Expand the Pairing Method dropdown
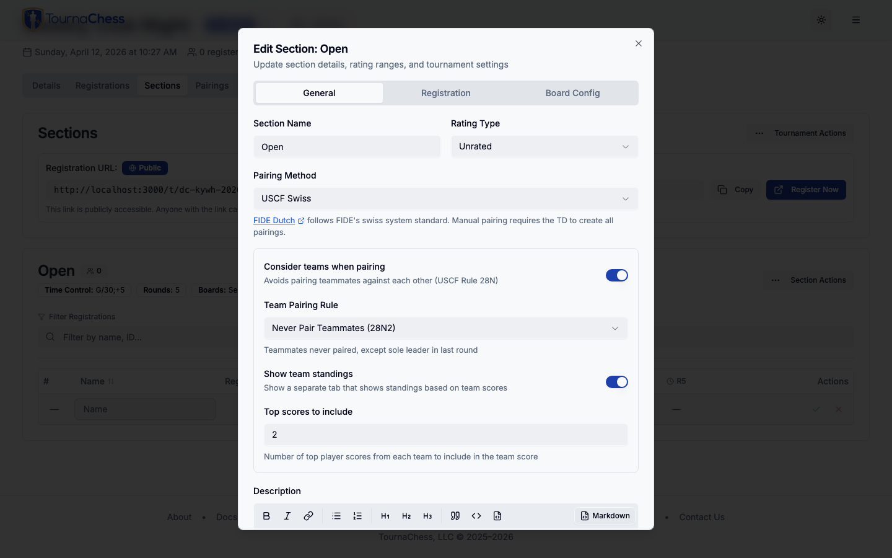Screen dimensions: 892x558 click(445, 199)
